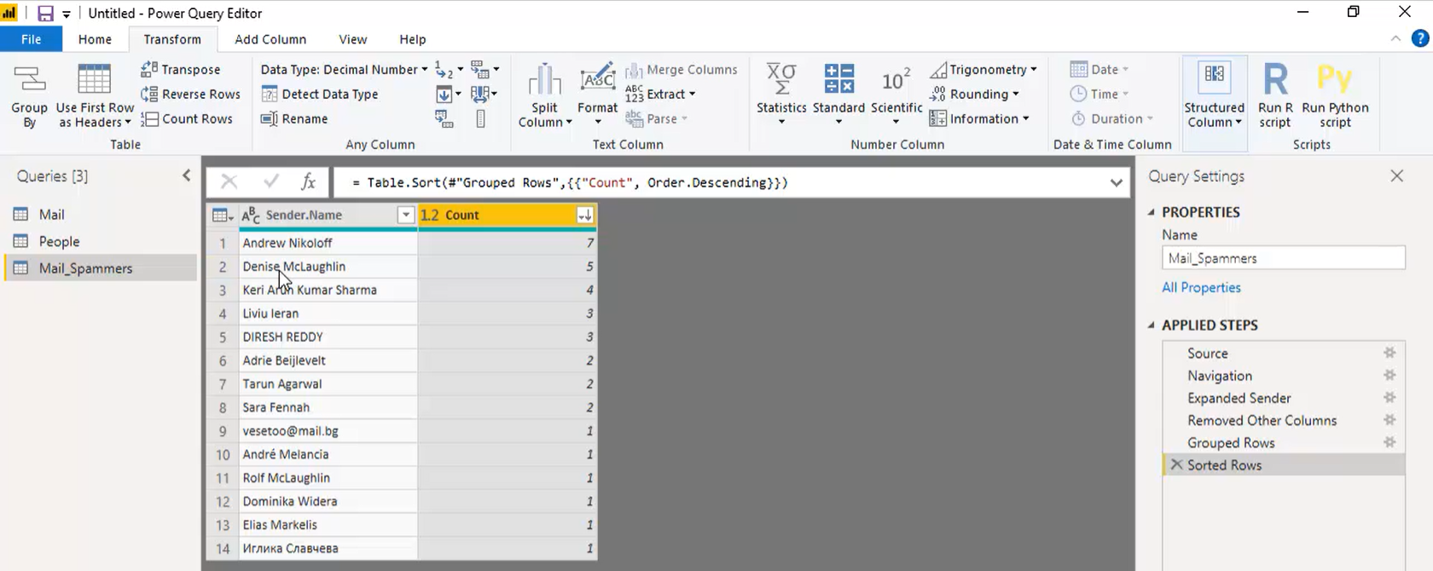The width and height of the screenshot is (1433, 571).
Task: Click the Save icon in title bar
Action: (x=45, y=13)
